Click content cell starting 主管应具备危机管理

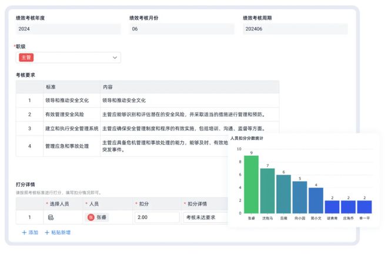point(165,146)
